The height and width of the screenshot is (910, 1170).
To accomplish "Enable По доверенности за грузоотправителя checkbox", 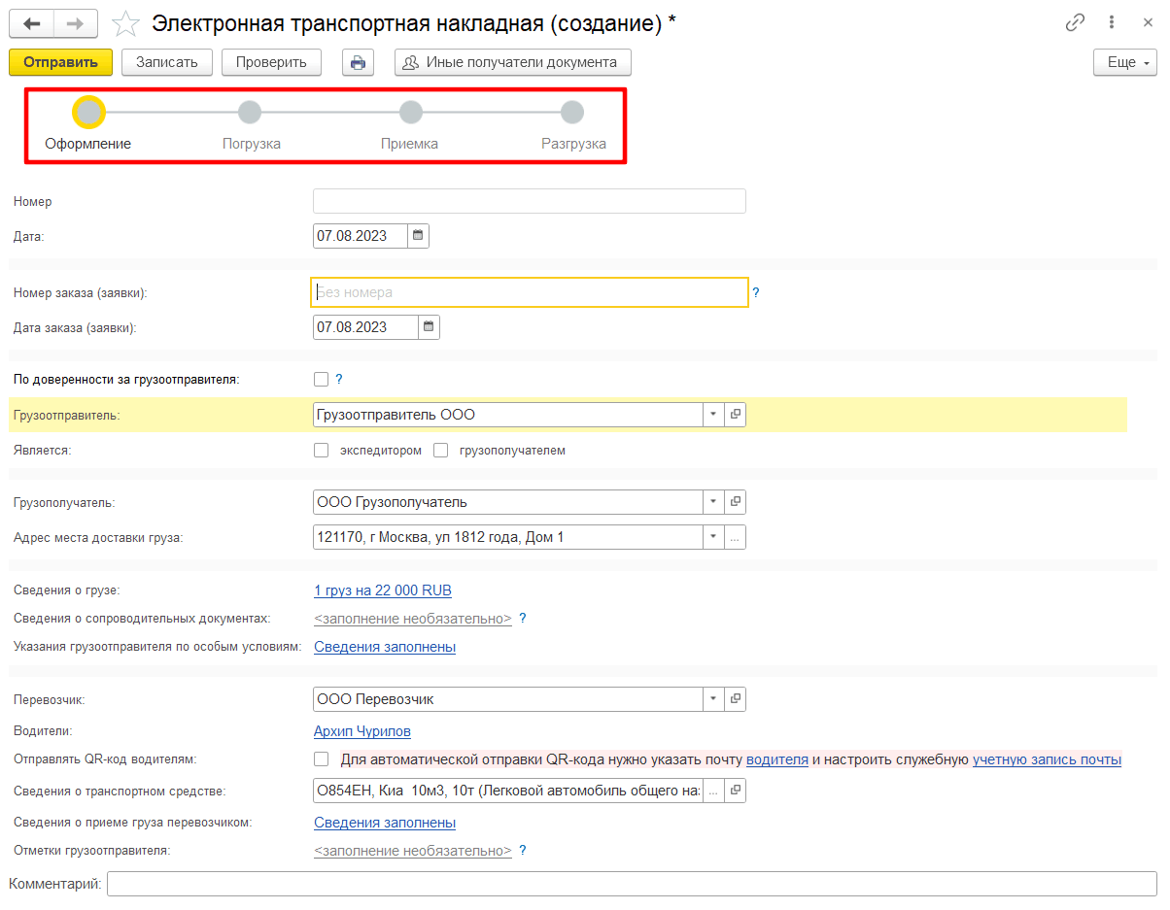I will coord(321,380).
